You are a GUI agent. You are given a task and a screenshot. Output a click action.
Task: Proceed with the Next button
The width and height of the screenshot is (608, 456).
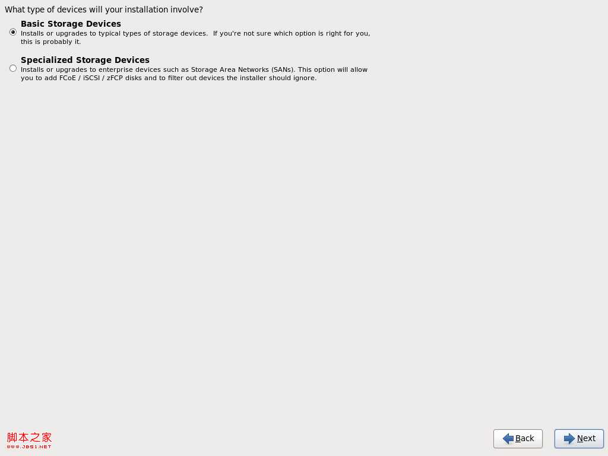click(579, 439)
